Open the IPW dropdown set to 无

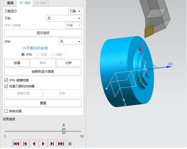pos(70,41)
